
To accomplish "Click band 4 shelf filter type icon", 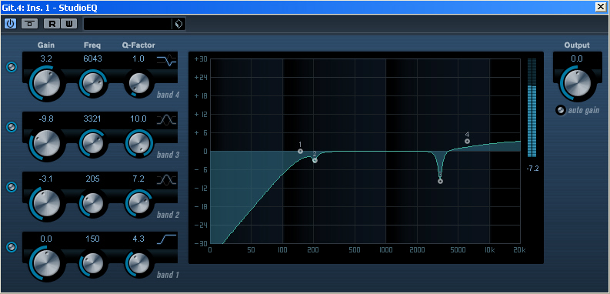I will pyautogui.click(x=166, y=61).
